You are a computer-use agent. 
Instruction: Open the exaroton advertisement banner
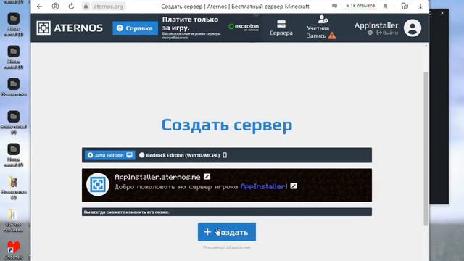point(211,28)
